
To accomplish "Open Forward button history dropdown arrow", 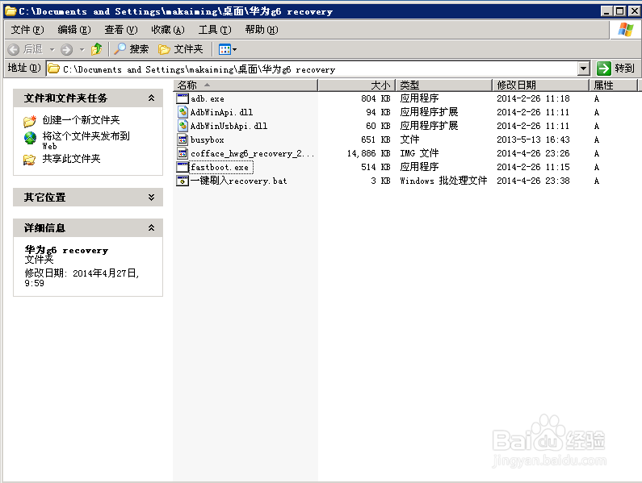I will pyautogui.click(x=82, y=49).
